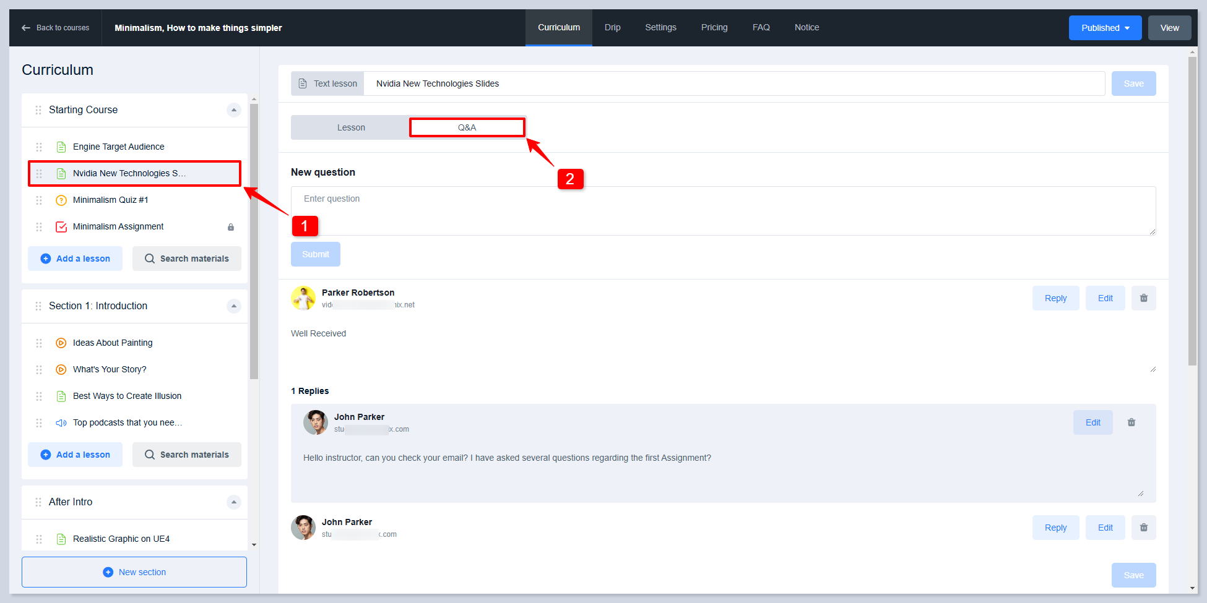This screenshot has height=603, width=1207.
Task: Click trash icon on John Parker's reply
Action: (1131, 422)
